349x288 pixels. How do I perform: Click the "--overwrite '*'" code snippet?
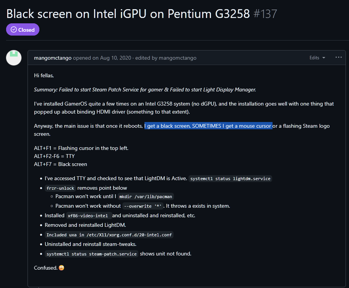143,206
